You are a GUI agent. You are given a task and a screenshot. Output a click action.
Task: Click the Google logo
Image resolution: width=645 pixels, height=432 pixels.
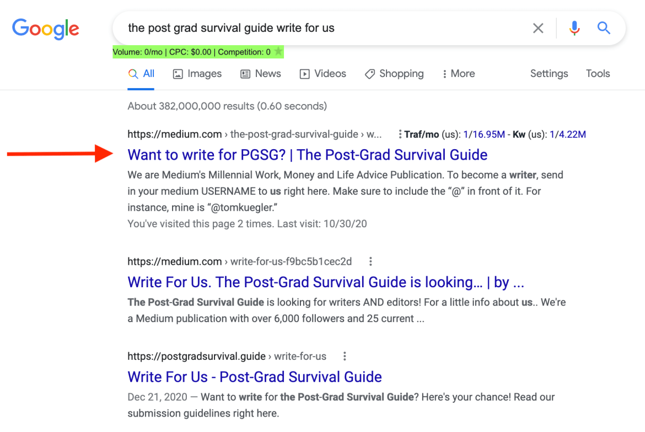tap(46, 29)
